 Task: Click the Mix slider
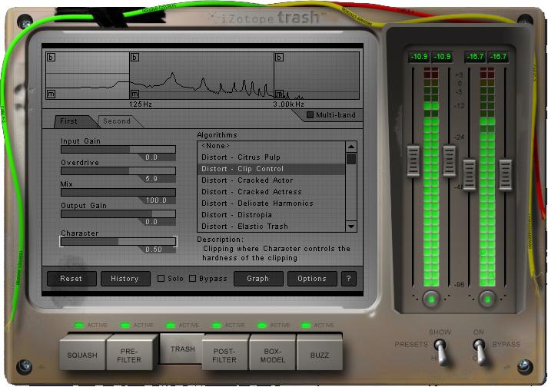point(118,193)
